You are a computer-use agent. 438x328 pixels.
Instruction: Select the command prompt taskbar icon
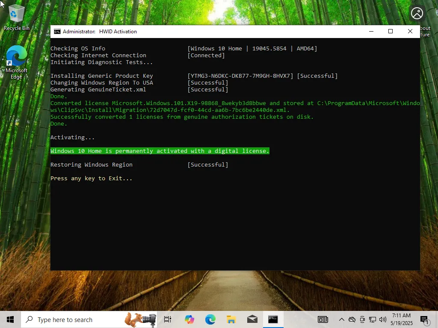tap(273, 319)
